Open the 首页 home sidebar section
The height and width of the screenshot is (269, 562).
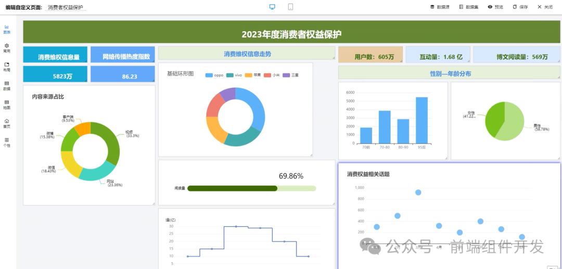click(7, 124)
